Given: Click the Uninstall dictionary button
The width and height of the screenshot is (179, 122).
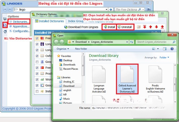Looking at the screenshot, I should click(125, 27).
